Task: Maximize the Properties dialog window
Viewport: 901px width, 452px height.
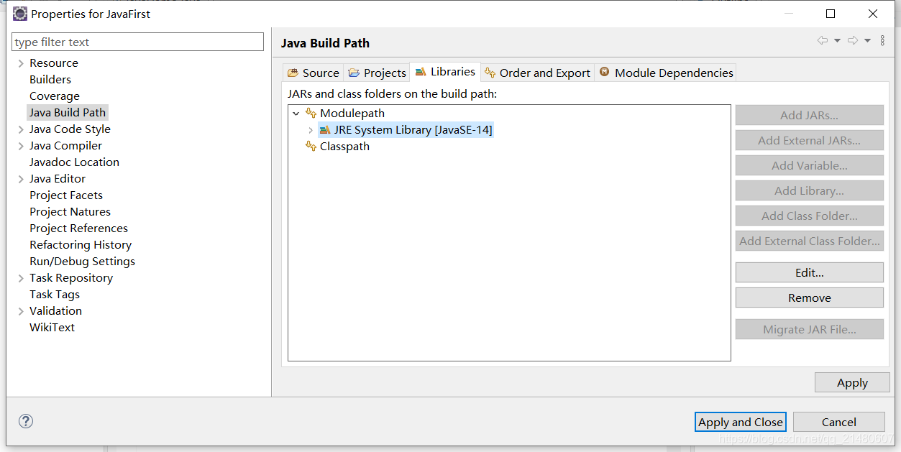Action: point(831,14)
